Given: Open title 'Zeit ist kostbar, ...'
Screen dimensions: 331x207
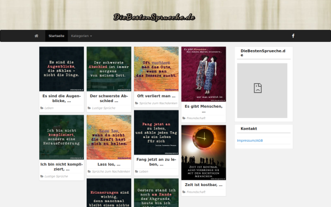Looking at the screenshot, I should [204, 184].
